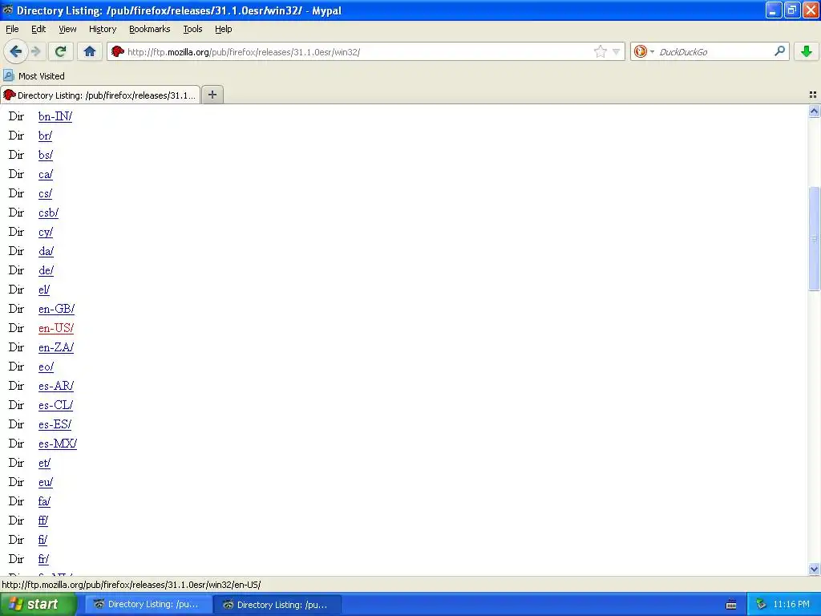Open the es-AR/ directory link
The width and height of the screenshot is (821, 616).
[56, 386]
